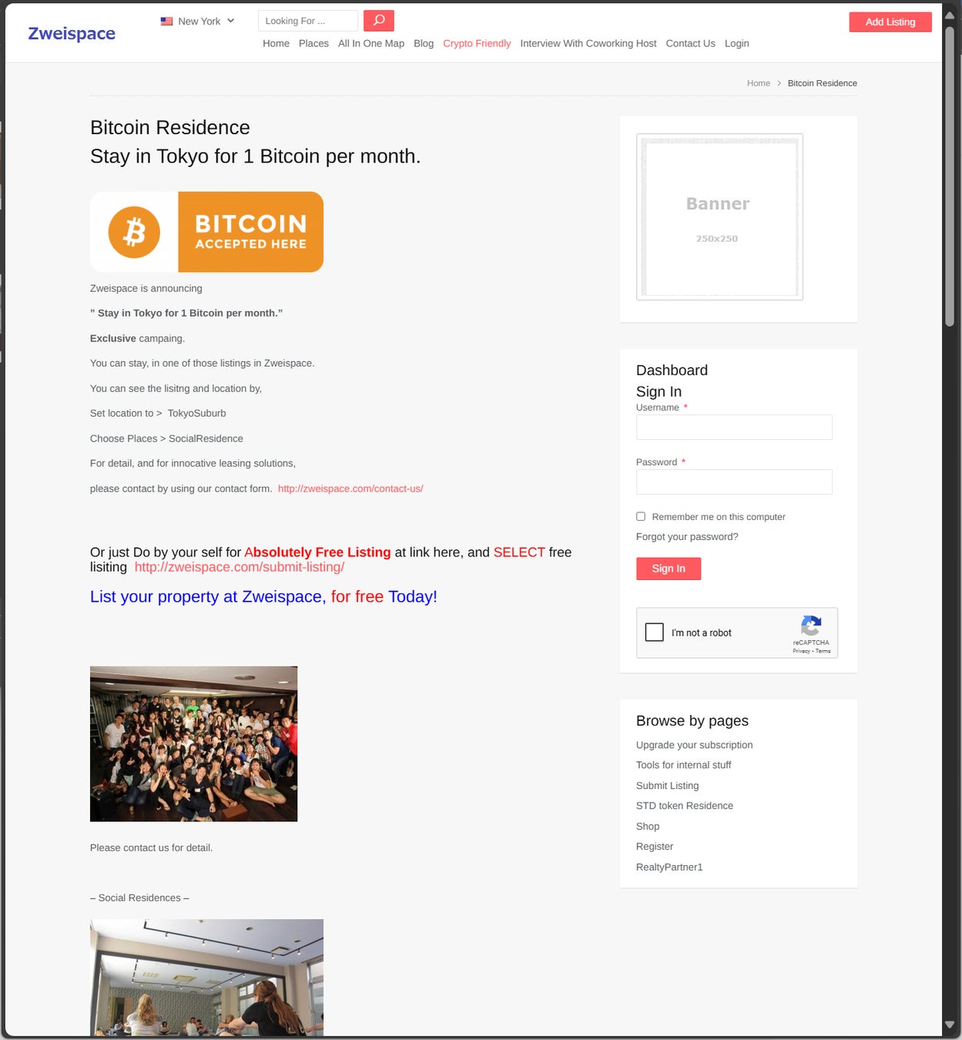Tick the I'm not a robot checkbox
The height and width of the screenshot is (1040, 962).
(x=654, y=632)
